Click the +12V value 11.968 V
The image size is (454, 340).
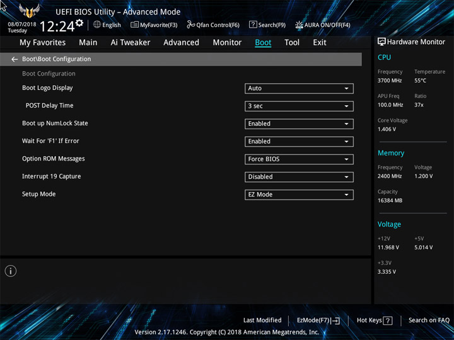tap(388, 247)
